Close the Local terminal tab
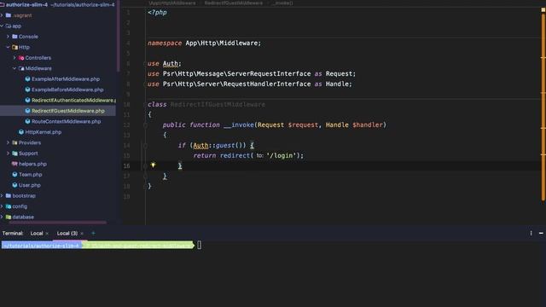Viewport: 546px width, 307px height. 47,234
